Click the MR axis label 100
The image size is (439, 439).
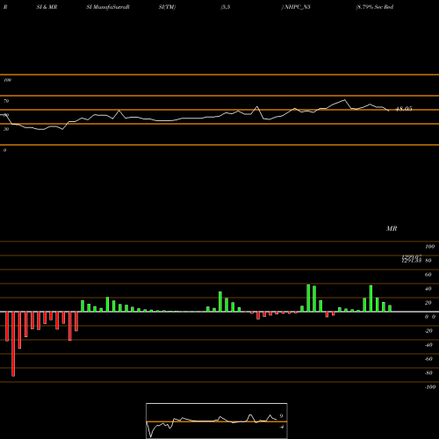tap(429, 247)
